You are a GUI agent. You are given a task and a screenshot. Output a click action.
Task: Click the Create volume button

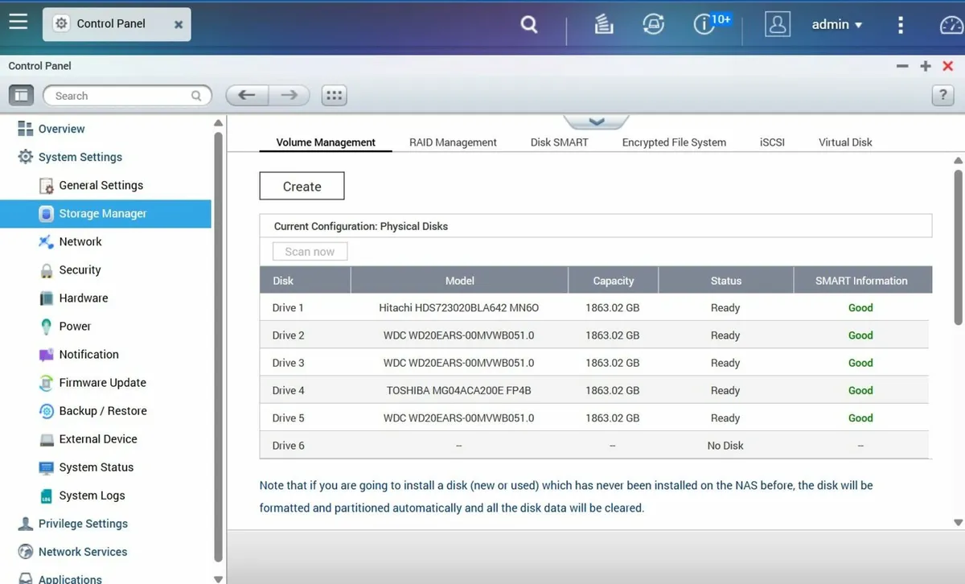[x=302, y=186]
